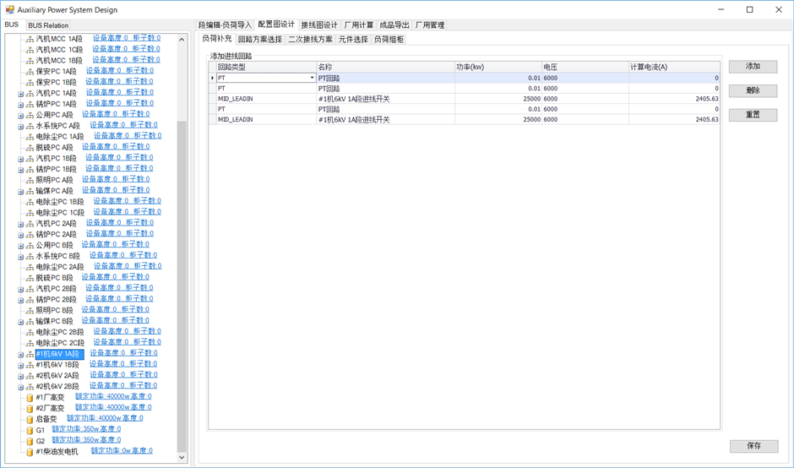Click the left tree vertical scrollbar thumb
The height and width of the screenshot is (468, 794).
coord(182,286)
